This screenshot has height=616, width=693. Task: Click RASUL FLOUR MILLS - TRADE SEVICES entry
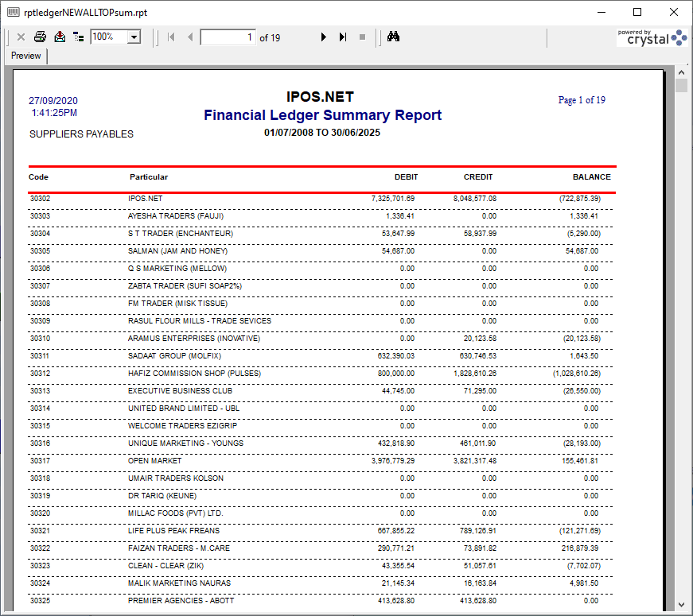(x=200, y=321)
